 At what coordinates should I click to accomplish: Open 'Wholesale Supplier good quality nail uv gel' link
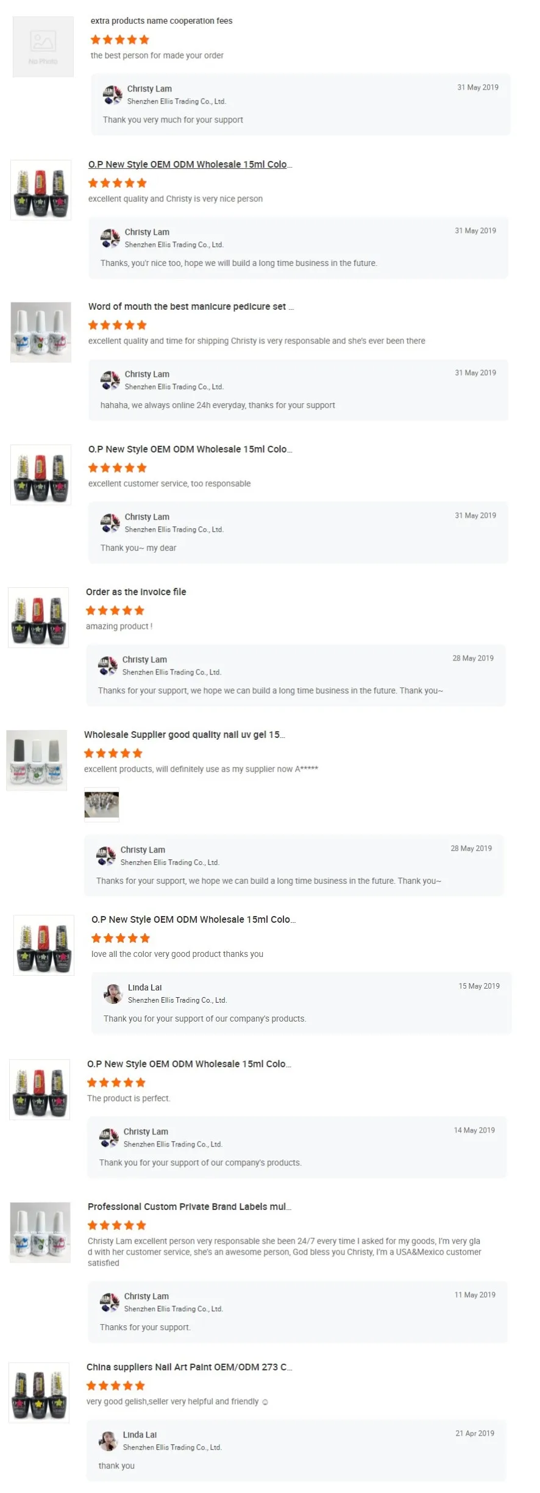[184, 734]
